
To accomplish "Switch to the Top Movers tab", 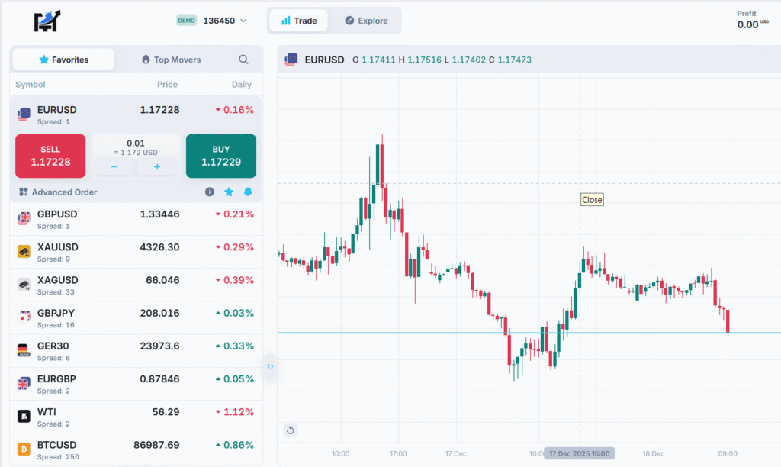I will pyautogui.click(x=173, y=60).
